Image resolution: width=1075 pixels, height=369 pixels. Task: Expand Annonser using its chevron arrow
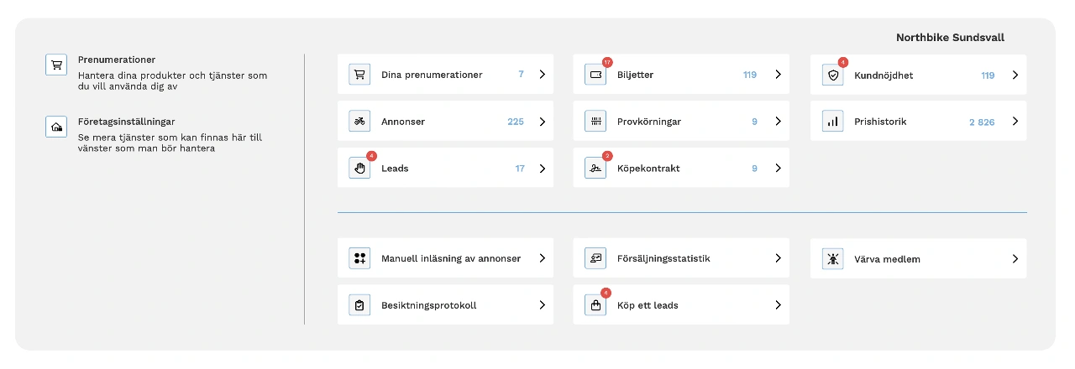(543, 122)
